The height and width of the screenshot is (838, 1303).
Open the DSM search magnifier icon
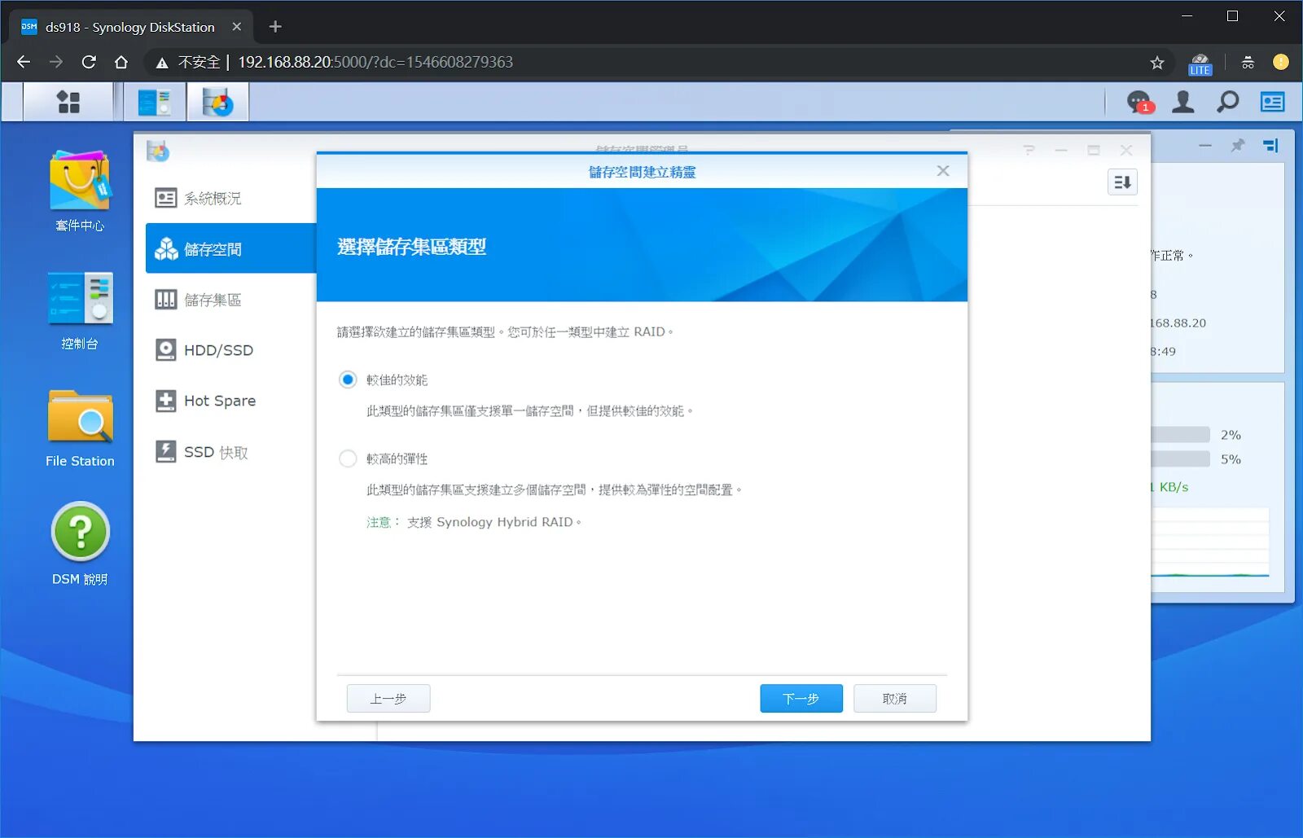pos(1227,102)
